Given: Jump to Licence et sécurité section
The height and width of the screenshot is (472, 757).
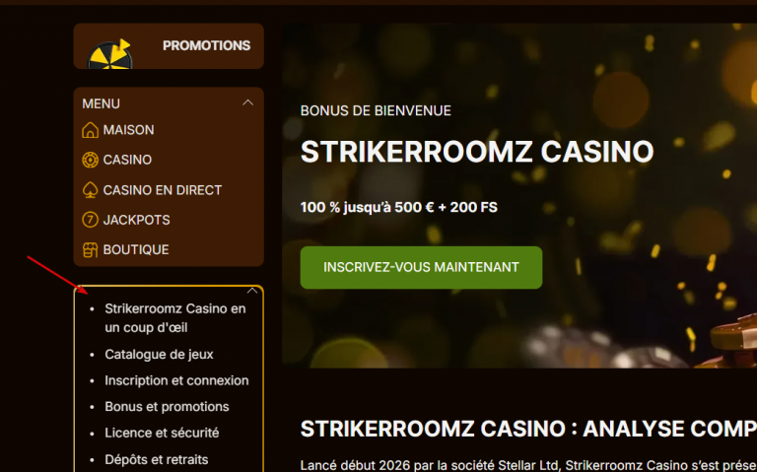Looking at the screenshot, I should click(x=162, y=433).
